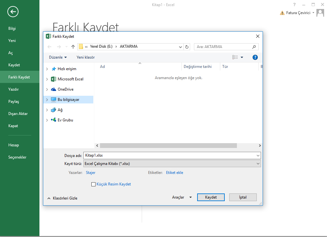
Task: Open the Dosya adı history dropdown arrow
Action: pyautogui.click(x=258, y=156)
